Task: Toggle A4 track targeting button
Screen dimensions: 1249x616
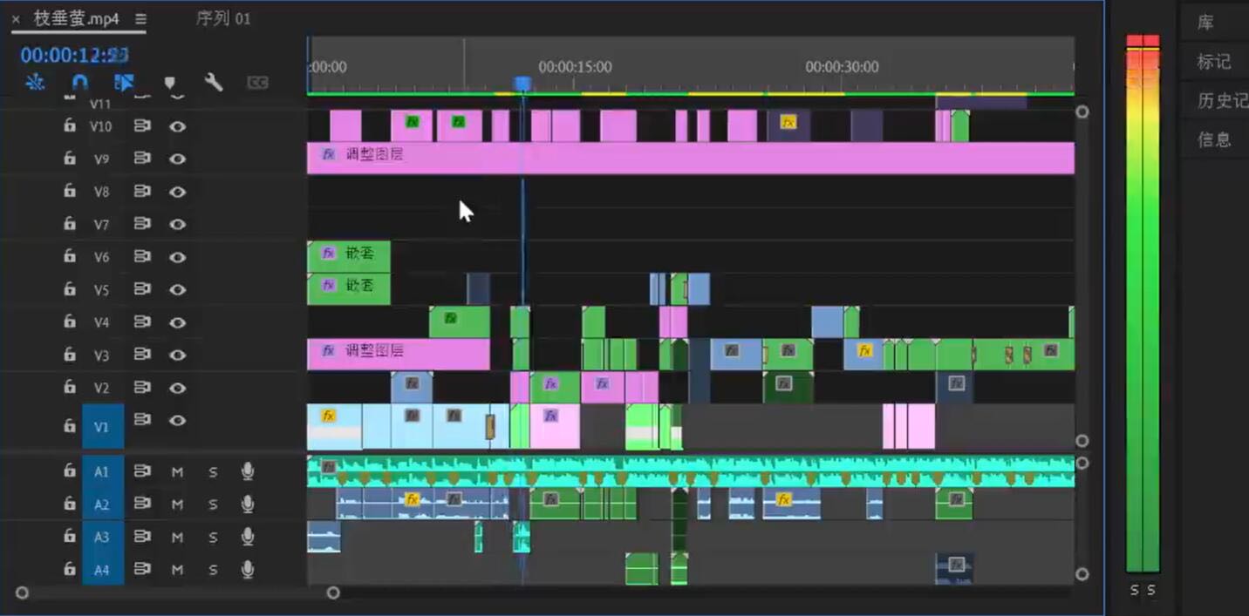Action: point(103,569)
